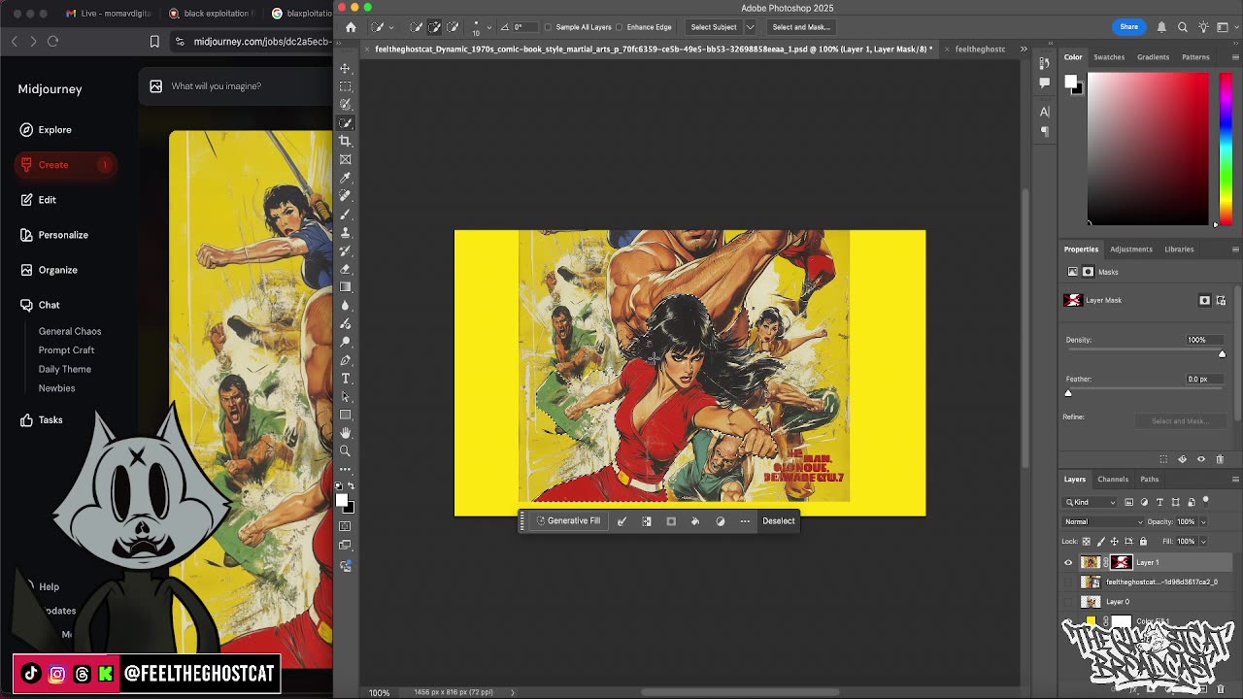Adjust mask Feather slider handle
This screenshot has height=699, width=1243.
click(x=1068, y=393)
